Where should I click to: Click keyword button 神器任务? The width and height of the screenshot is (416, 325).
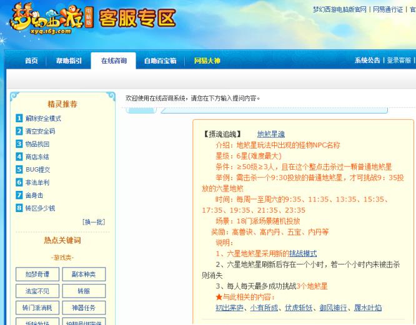tap(84, 308)
